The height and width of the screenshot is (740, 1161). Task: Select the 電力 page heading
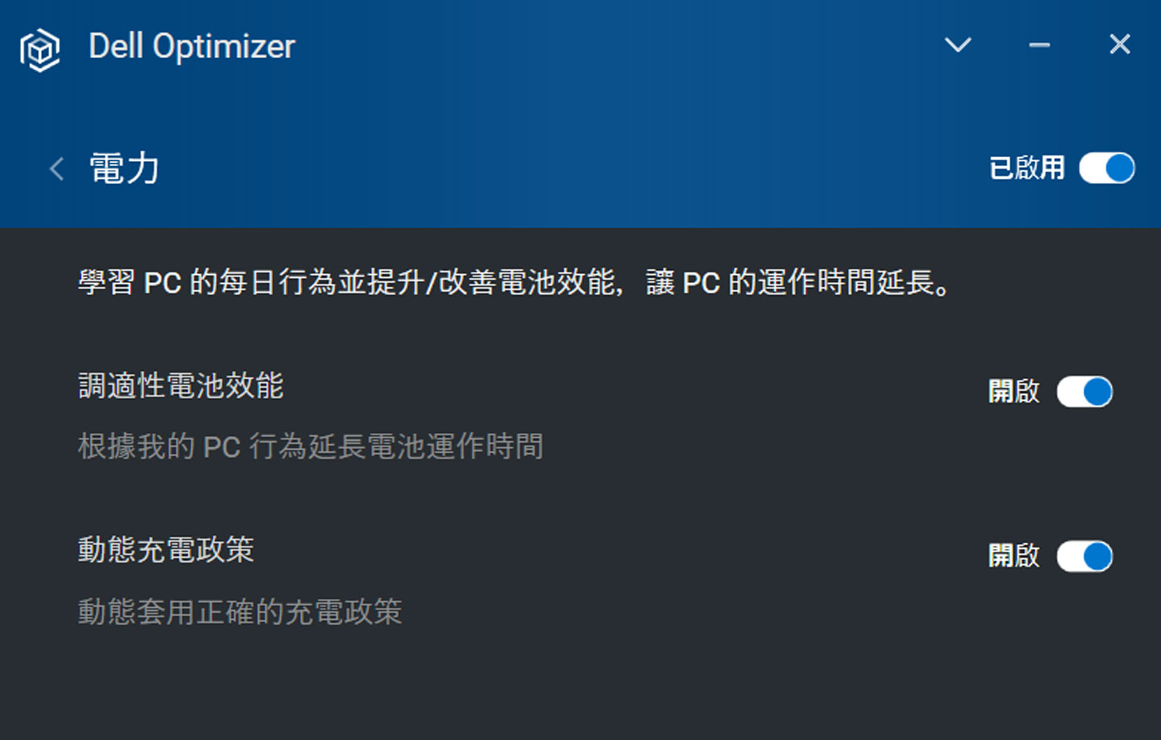(124, 168)
